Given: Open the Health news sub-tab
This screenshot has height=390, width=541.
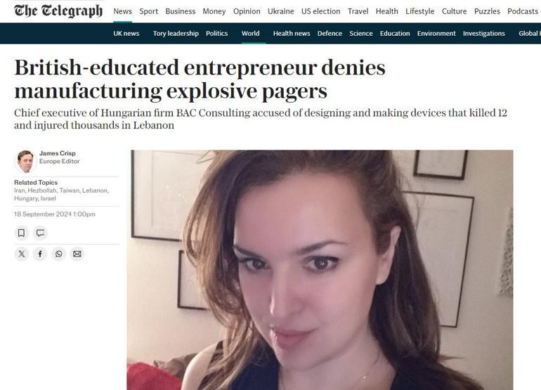Looking at the screenshot, I should (292, 34).
